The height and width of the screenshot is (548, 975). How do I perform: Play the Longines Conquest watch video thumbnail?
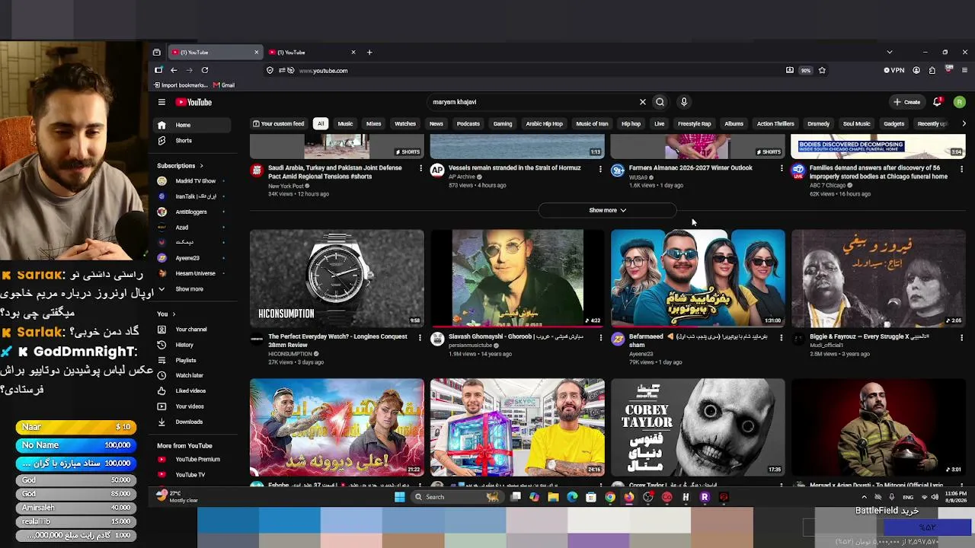[337, 278]
